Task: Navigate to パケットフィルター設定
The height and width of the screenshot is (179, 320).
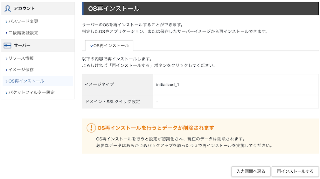Action: 32,93
